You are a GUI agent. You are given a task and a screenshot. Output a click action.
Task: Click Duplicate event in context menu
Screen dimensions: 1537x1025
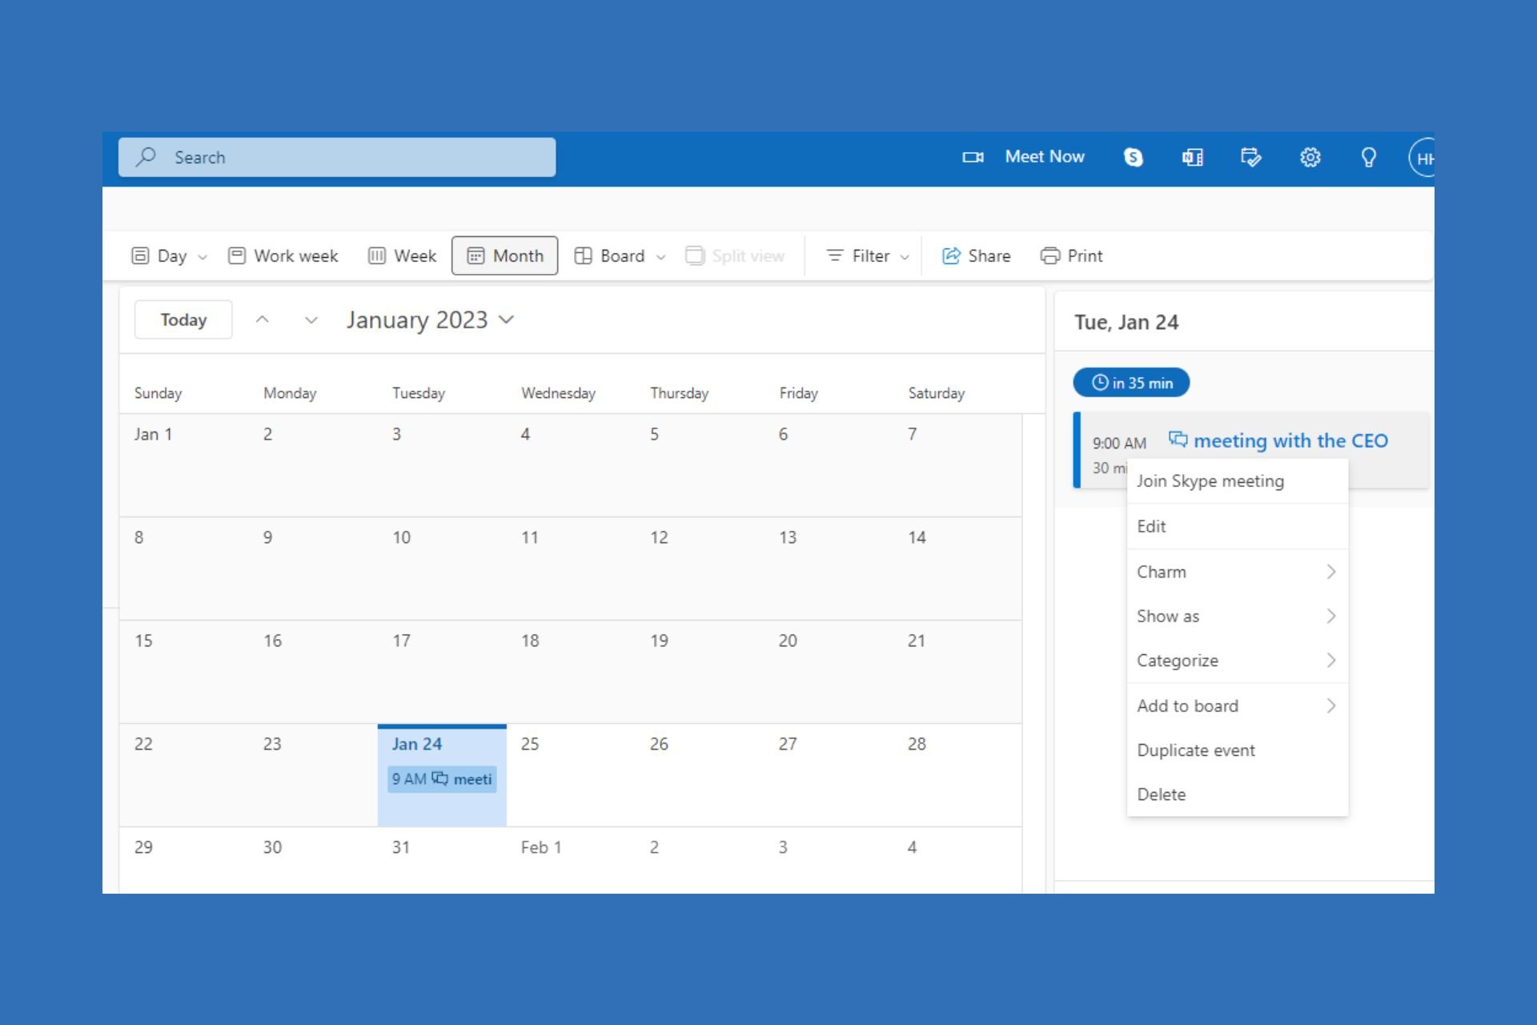1194,750
